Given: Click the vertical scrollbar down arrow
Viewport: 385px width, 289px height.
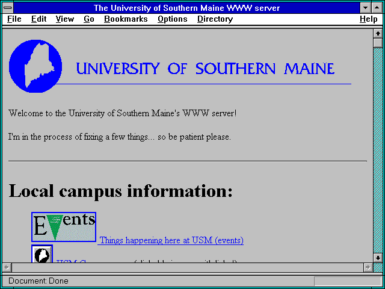Looking at the screenshot, I should tap(378, 258).
